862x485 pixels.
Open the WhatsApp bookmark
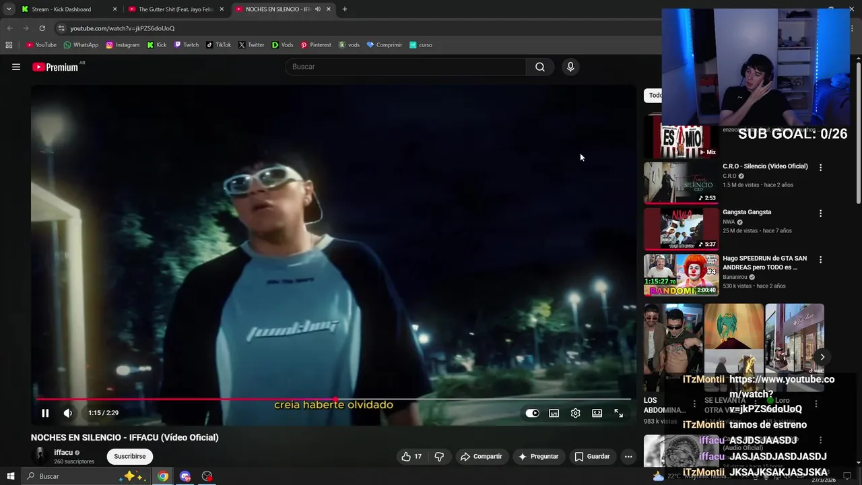click(x=81, y=45)
